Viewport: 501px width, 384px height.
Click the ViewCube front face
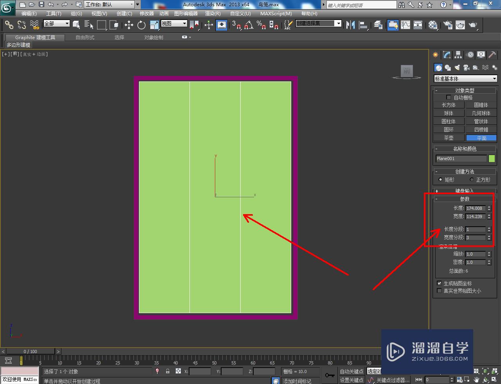click(407, 71)
